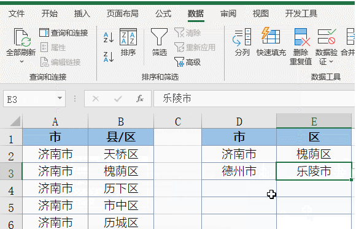Select column C header
This screenshot has width=356, height=229.
tap(178, 121)
